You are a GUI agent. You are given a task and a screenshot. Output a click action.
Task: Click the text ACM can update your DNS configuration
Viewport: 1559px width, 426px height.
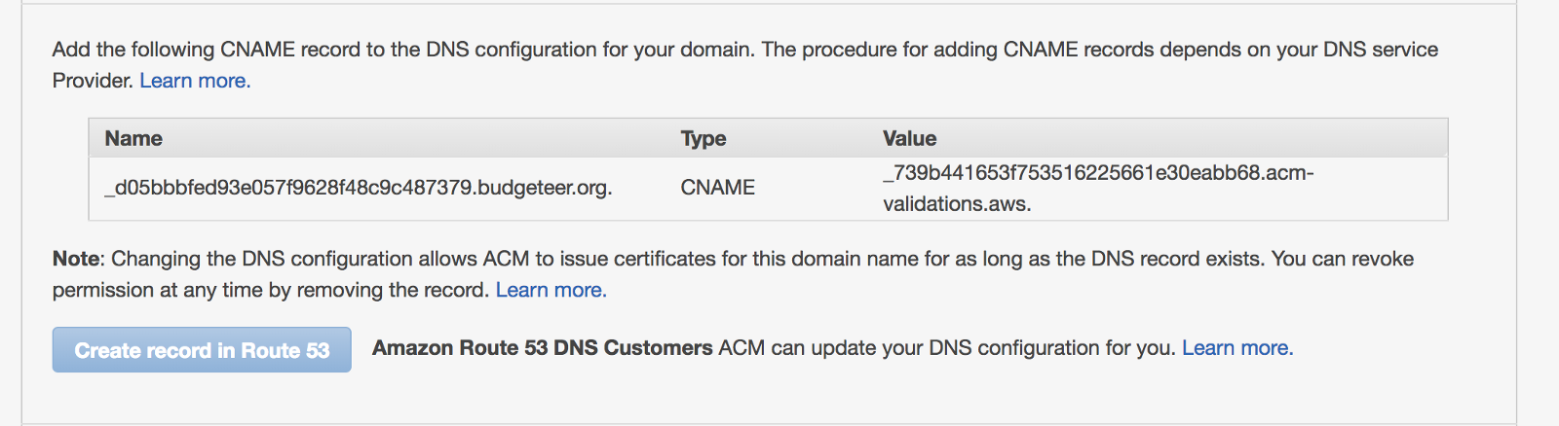pyautogui.click(x=945, y=348)
